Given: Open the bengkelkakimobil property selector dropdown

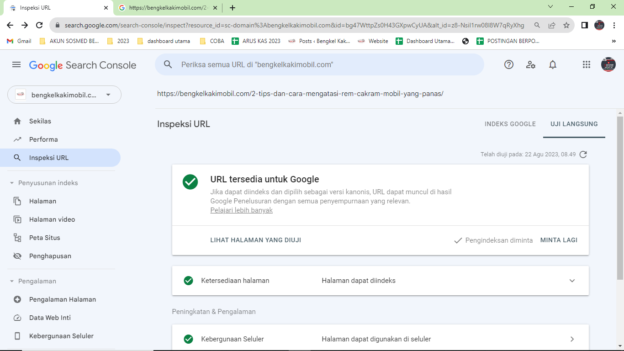Looking at the screenshot, I should pos(64,95).
